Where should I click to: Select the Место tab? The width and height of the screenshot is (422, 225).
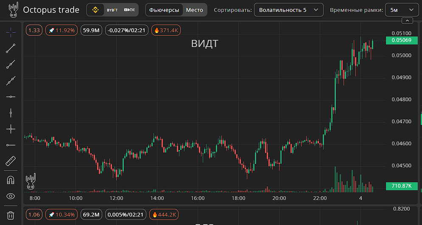pyautogui.click(x=195, y=10)
